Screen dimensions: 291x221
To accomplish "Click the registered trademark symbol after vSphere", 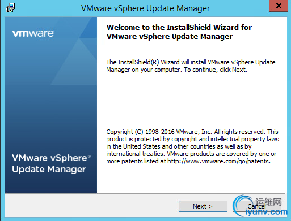I will pyautogui.click(x=89, y=156).
